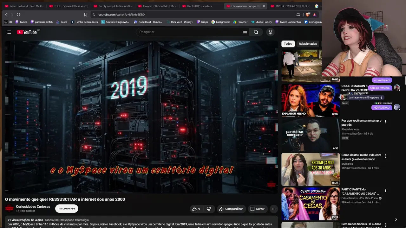Click the search magnifier button

pyautogui.click(x=256, y=32)
